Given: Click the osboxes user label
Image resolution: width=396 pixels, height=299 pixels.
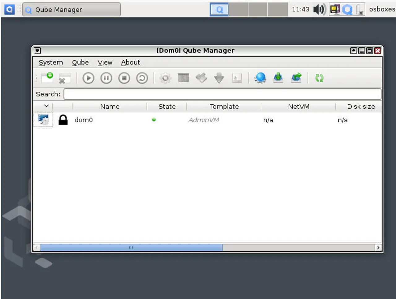Looking at the screenshot, I should (382, 9).
